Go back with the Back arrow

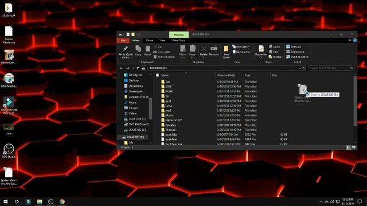(121, 68)
